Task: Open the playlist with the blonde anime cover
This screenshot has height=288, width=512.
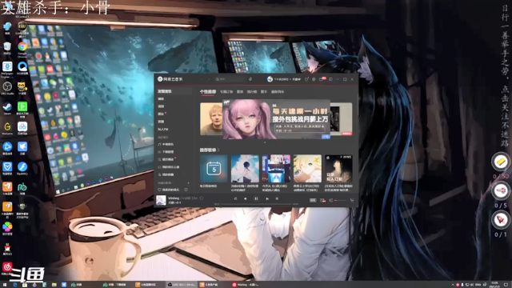Action: (x=307, y=169)
